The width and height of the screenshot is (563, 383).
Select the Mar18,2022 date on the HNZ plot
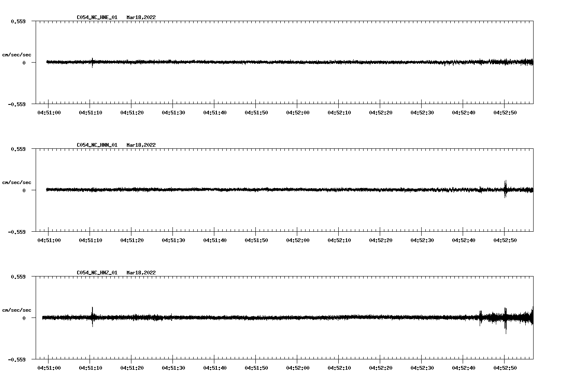141,273
